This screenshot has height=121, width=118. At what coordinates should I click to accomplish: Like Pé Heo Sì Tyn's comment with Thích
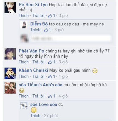24,16
